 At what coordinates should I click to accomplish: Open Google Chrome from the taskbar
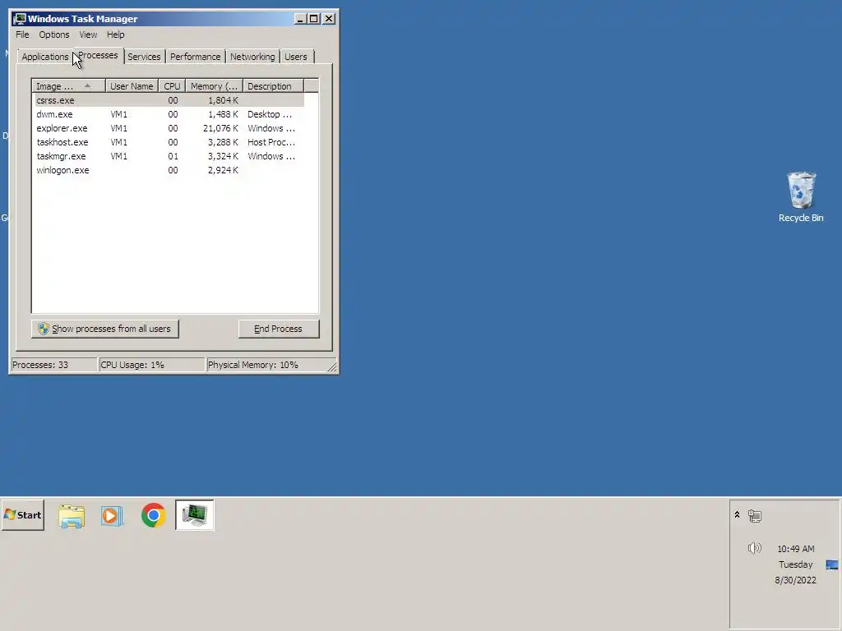pos(154,516)
